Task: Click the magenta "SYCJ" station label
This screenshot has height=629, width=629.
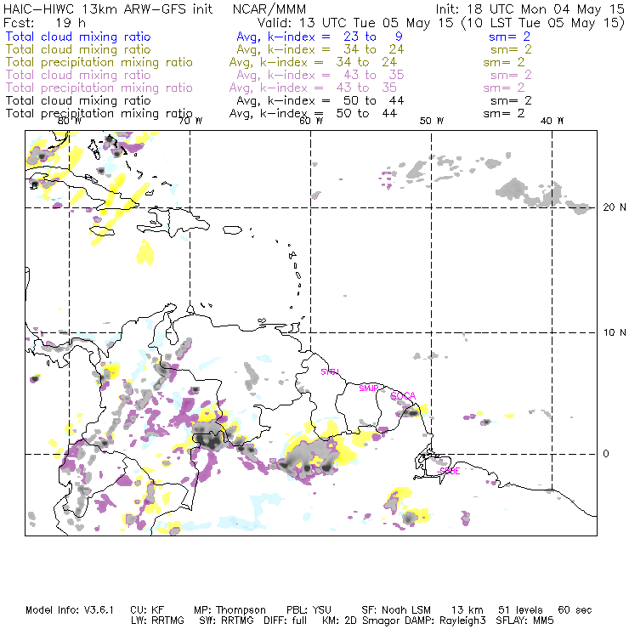Action: [x=330, y=371]
